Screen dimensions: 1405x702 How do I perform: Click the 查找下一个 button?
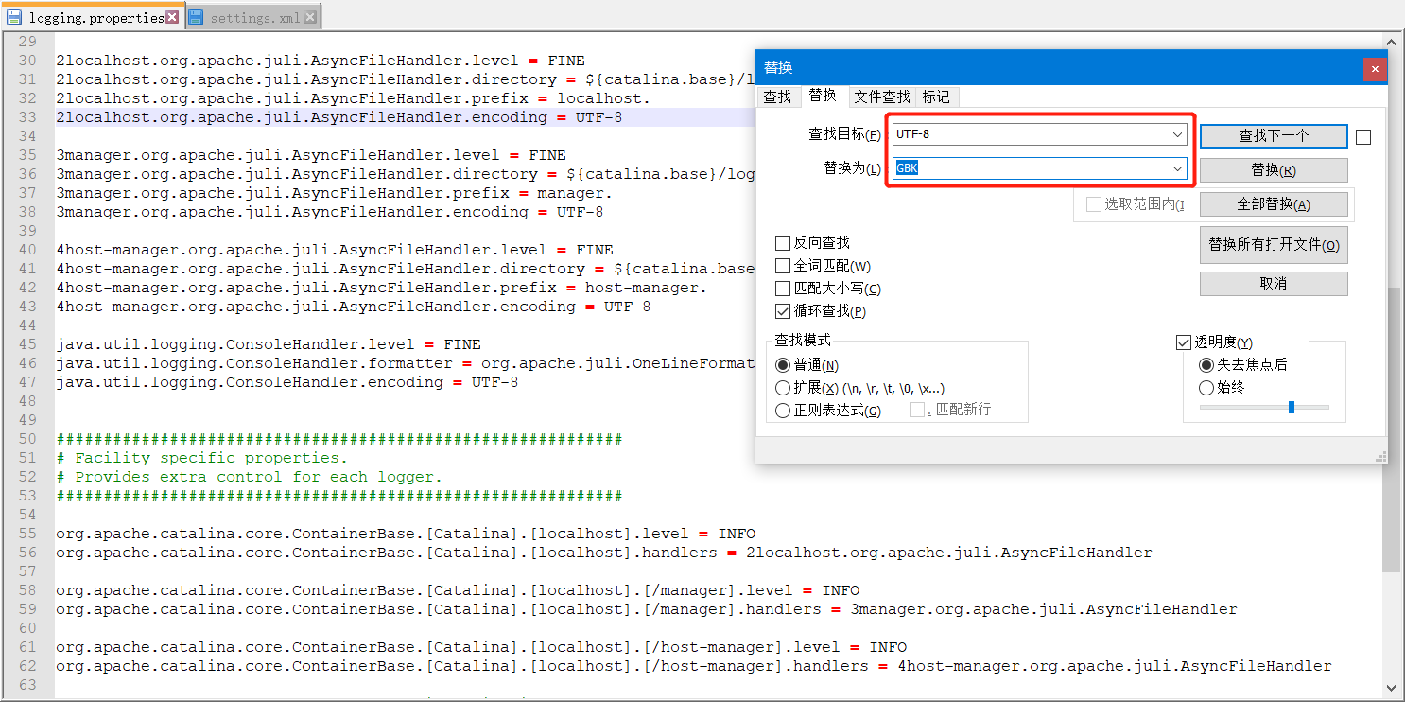click(x=1274, y=136)
